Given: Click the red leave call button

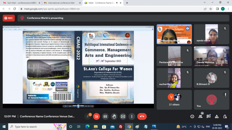Looking at the screenshot, I should coord(142,116).
